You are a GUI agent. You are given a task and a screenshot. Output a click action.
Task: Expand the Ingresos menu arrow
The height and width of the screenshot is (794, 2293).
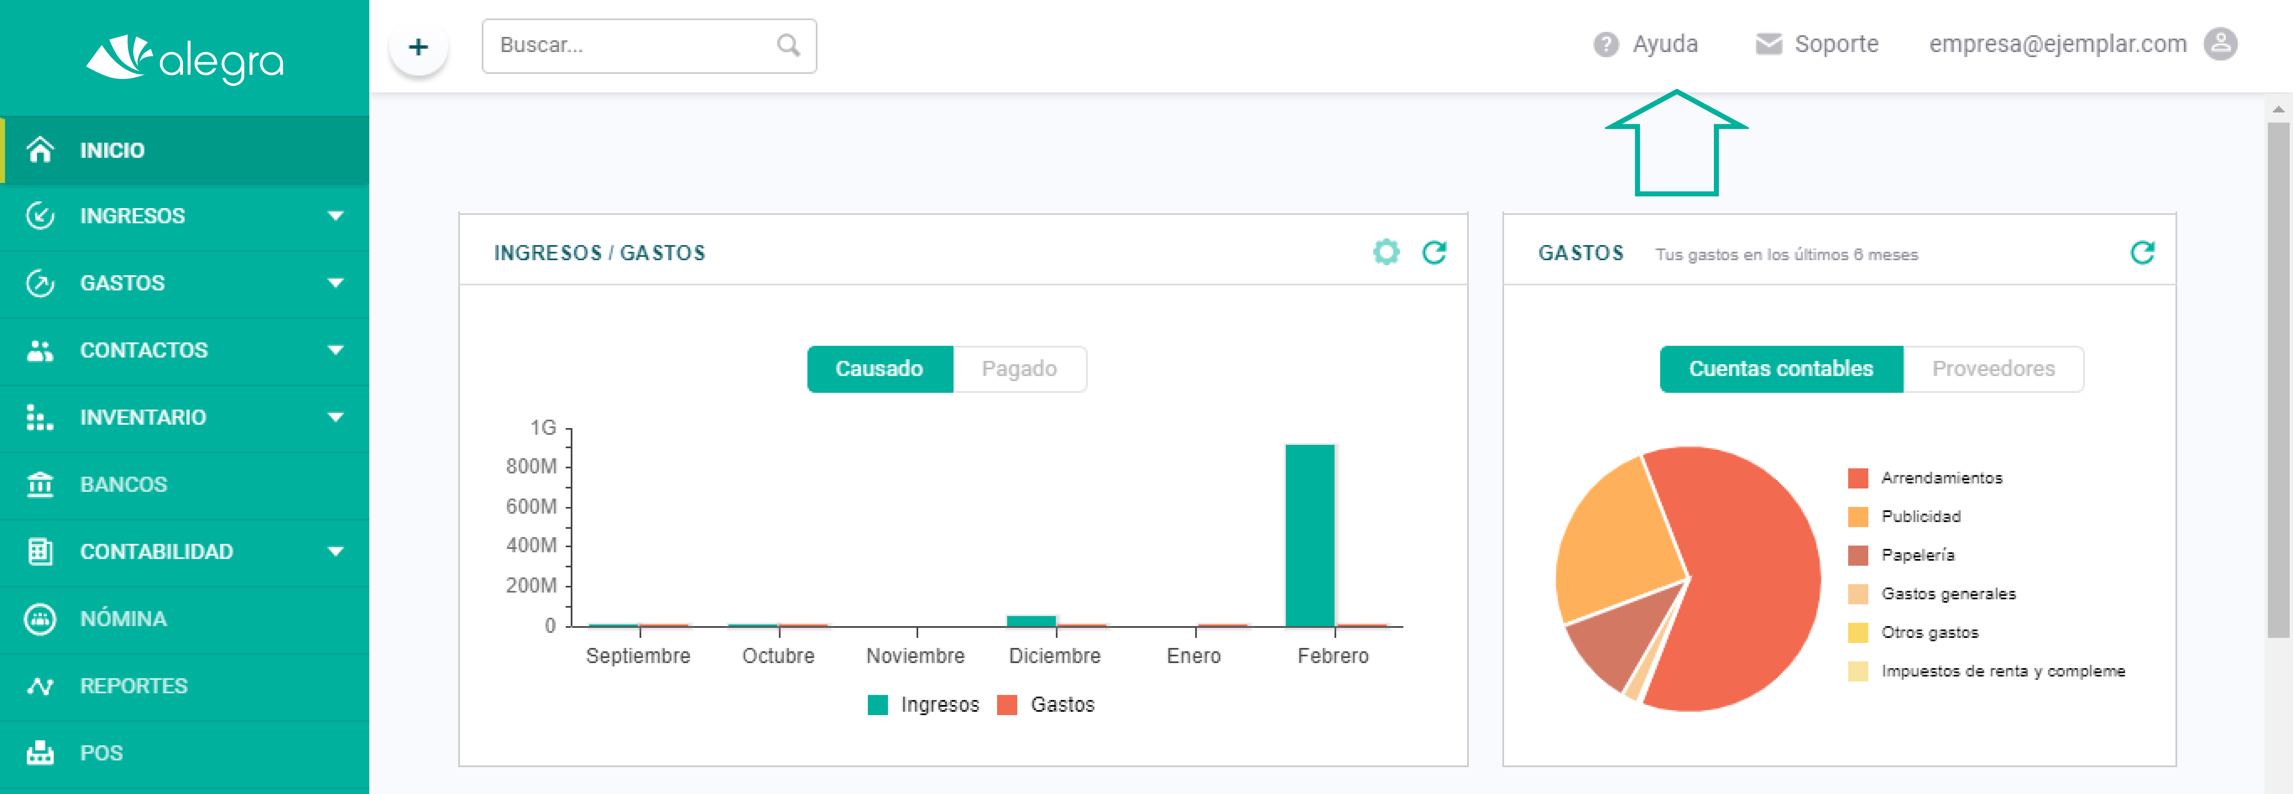click(x=336, y=215)
